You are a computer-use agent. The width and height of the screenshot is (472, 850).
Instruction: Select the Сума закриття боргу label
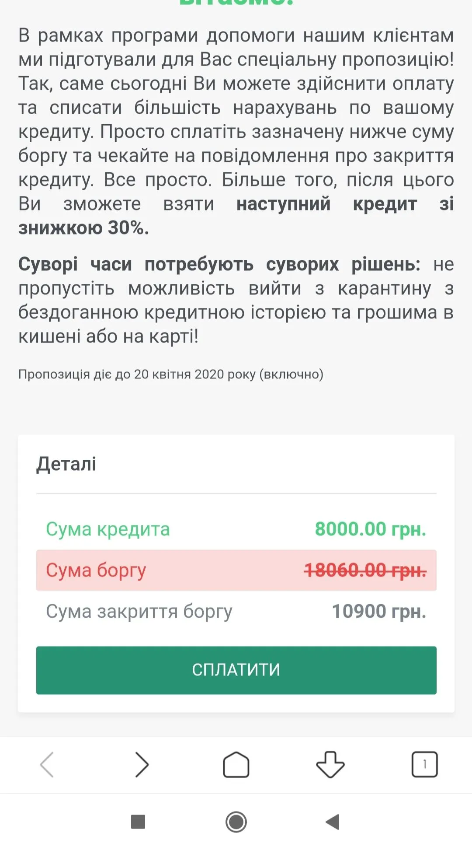[139, 612]
